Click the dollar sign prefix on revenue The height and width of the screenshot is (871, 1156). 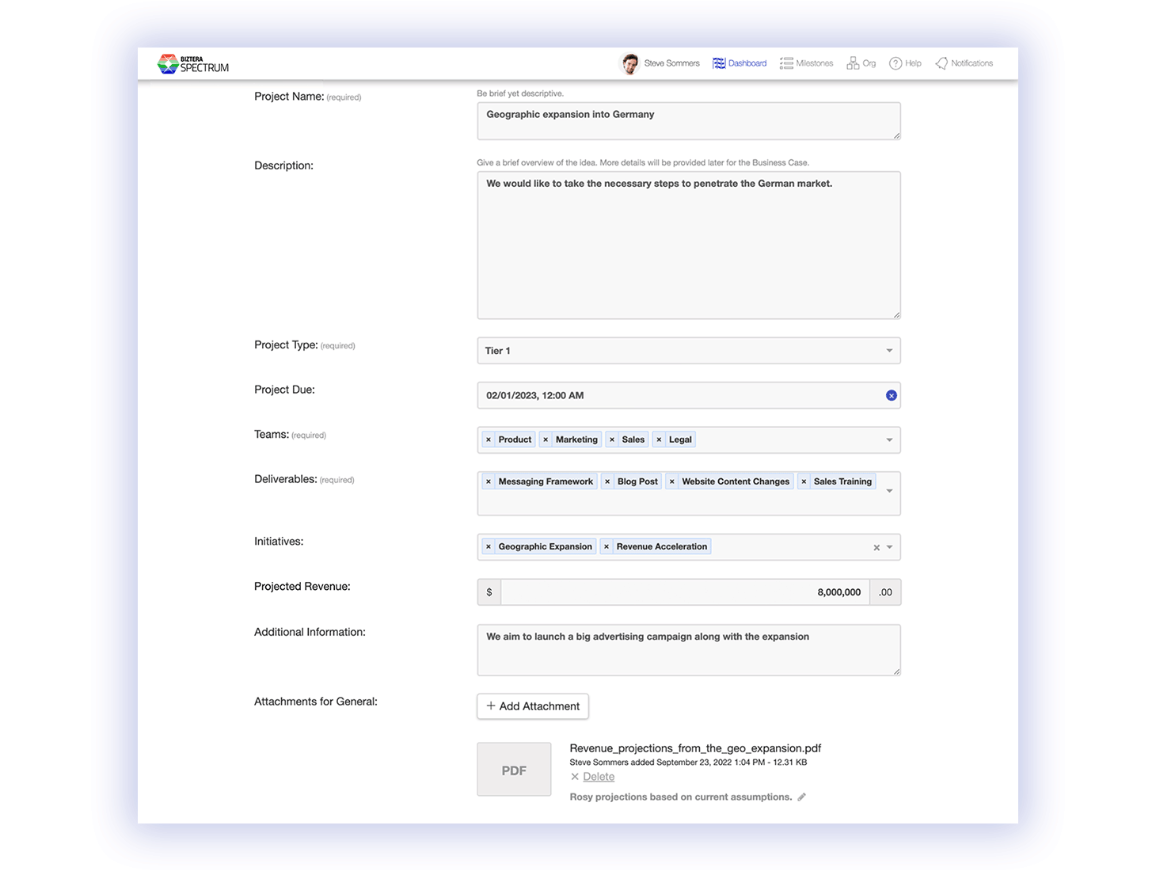(x=489, y=592)
